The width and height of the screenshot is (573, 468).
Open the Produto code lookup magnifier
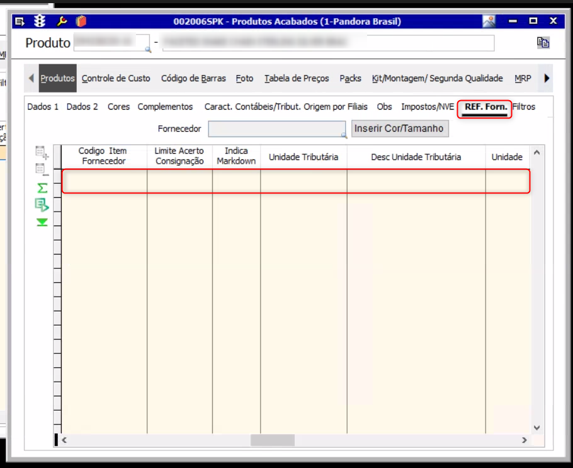[148, 49]
